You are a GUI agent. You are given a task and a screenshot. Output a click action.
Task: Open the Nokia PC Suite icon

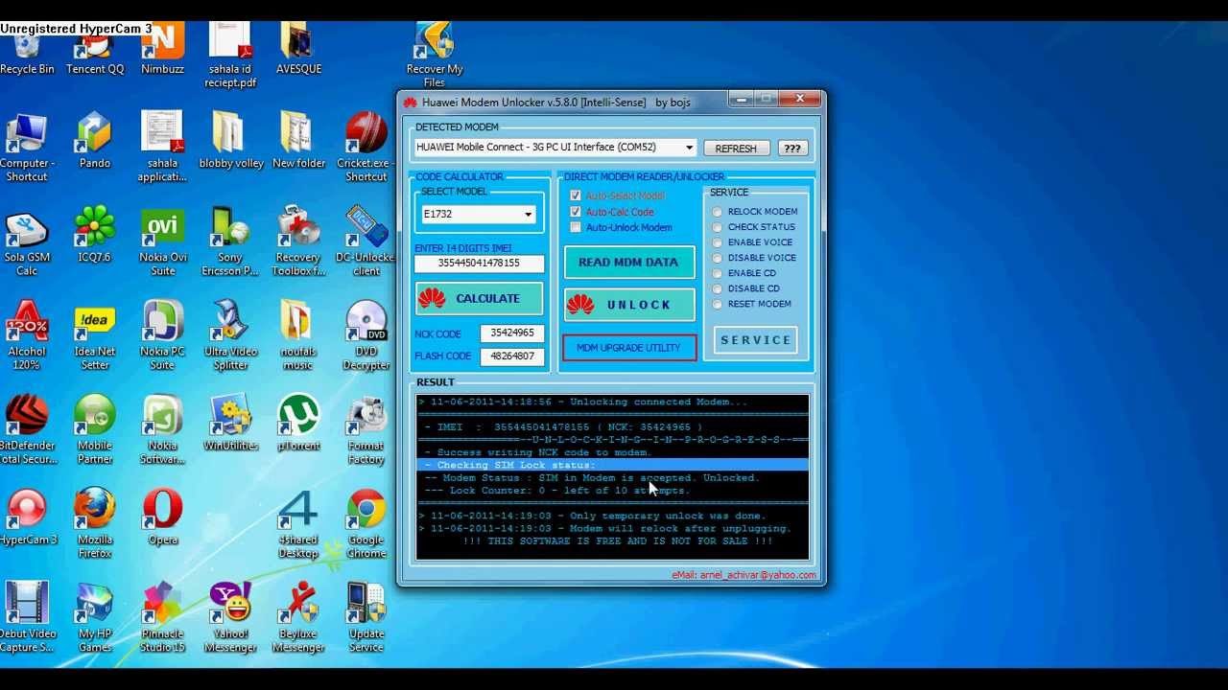162,334
